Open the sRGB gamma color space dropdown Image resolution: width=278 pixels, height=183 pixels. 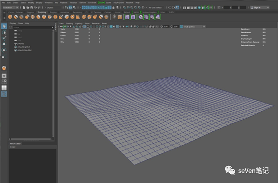click(194, 27)
